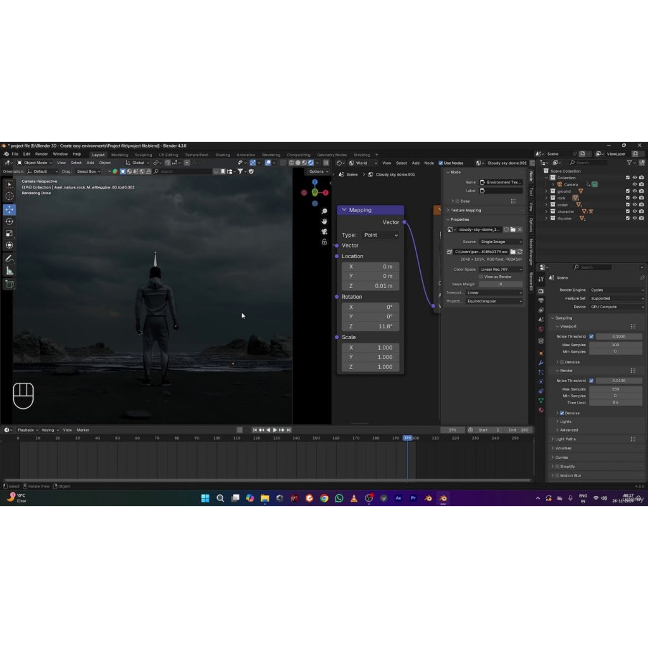
Task: Open the View Layer properties tab
Action: [x=541, y=310]
